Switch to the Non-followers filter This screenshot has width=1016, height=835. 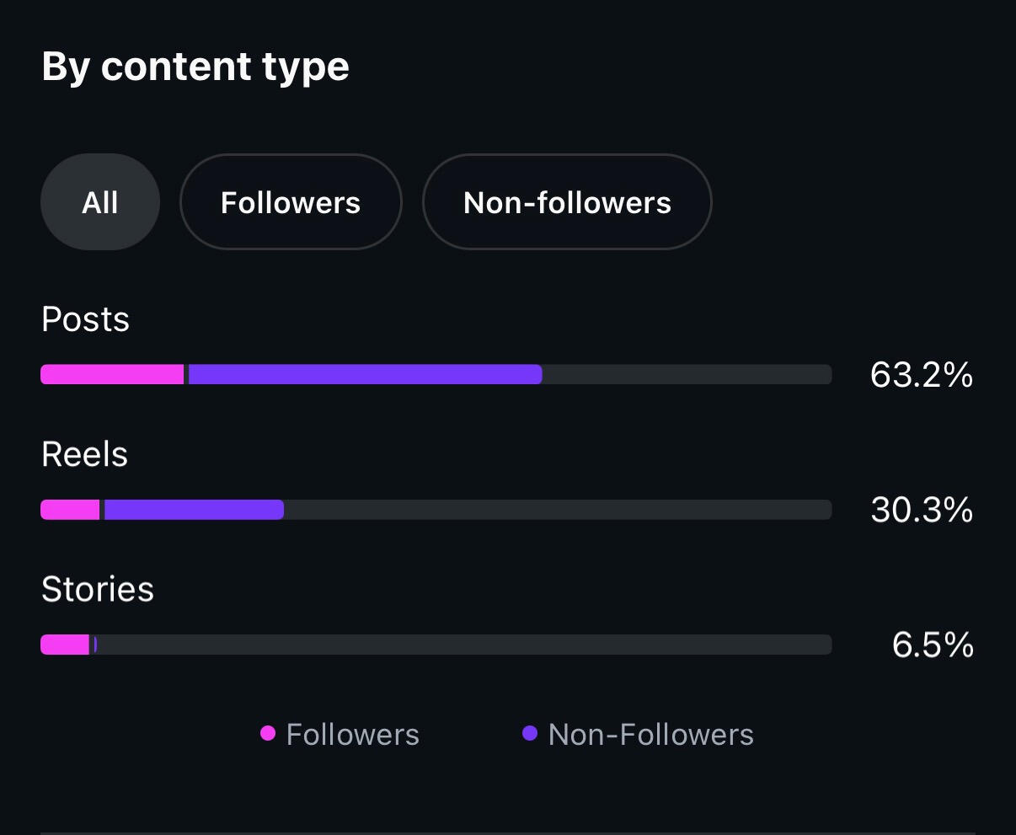pos(567,202)
